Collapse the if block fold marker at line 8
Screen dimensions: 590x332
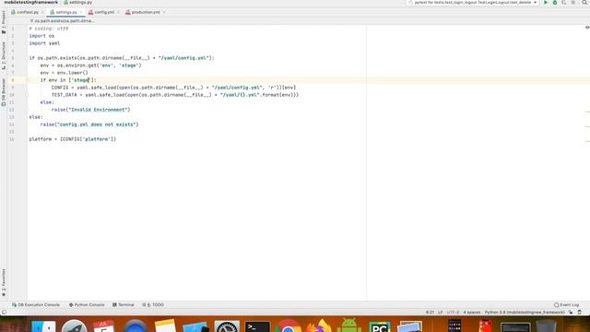(x=27, y=80)
